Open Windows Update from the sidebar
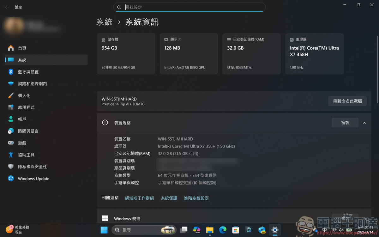 (x=46, y=179)
